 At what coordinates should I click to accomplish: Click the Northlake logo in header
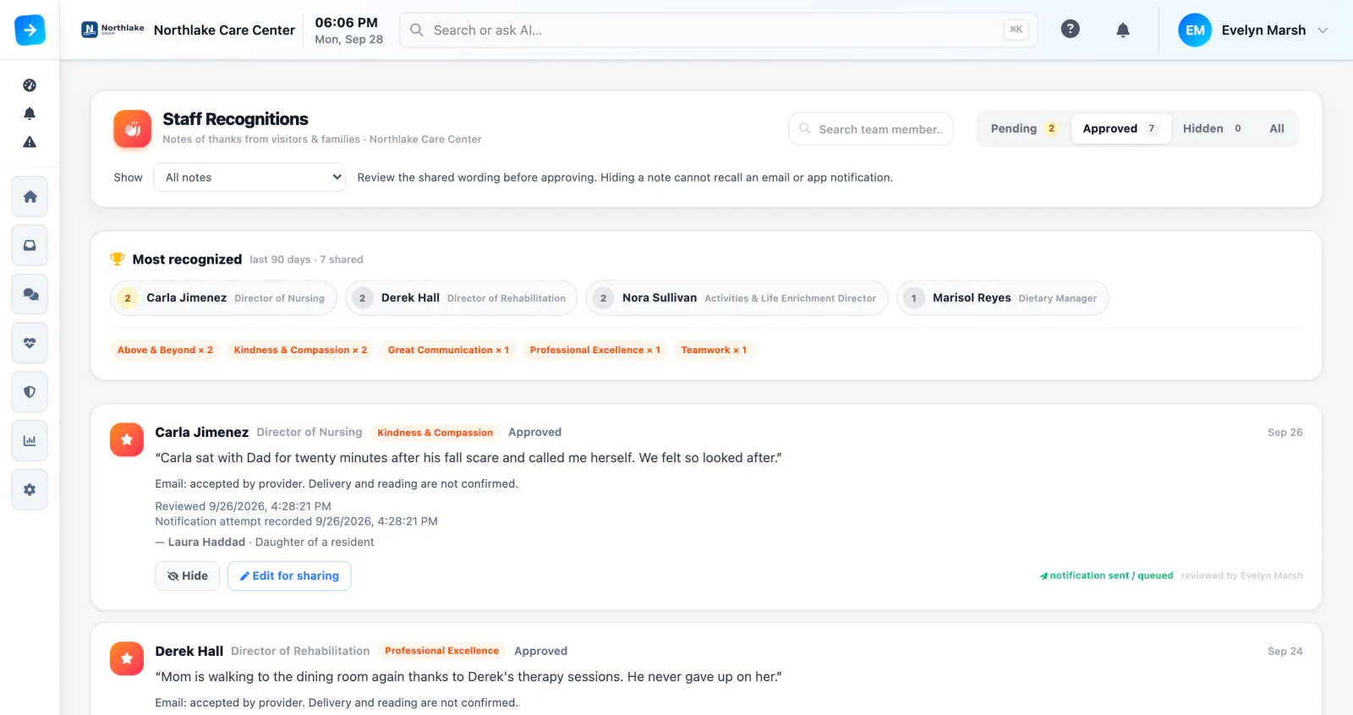click(112, 30)
